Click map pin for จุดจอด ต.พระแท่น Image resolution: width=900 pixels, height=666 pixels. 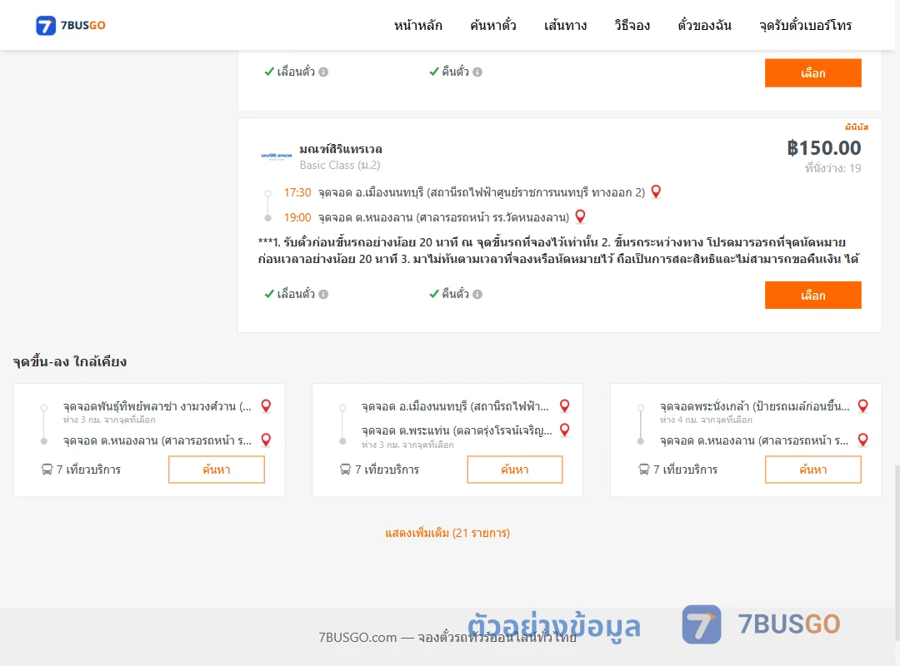pyautogui.click(x=565, y=430)
